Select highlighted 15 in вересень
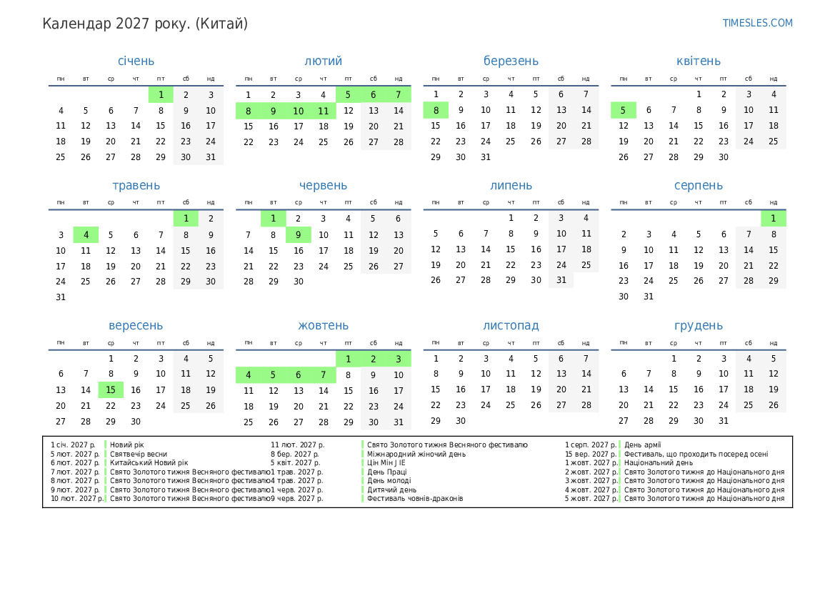Image resolution: width=835 pixels, height=591 pixels. click(111, 390)
